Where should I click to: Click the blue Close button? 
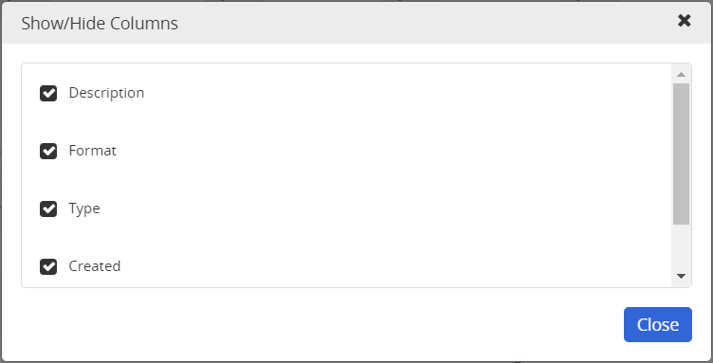tap(657, 324)
